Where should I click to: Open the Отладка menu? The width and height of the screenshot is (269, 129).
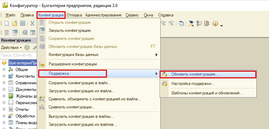pos(74,15)
